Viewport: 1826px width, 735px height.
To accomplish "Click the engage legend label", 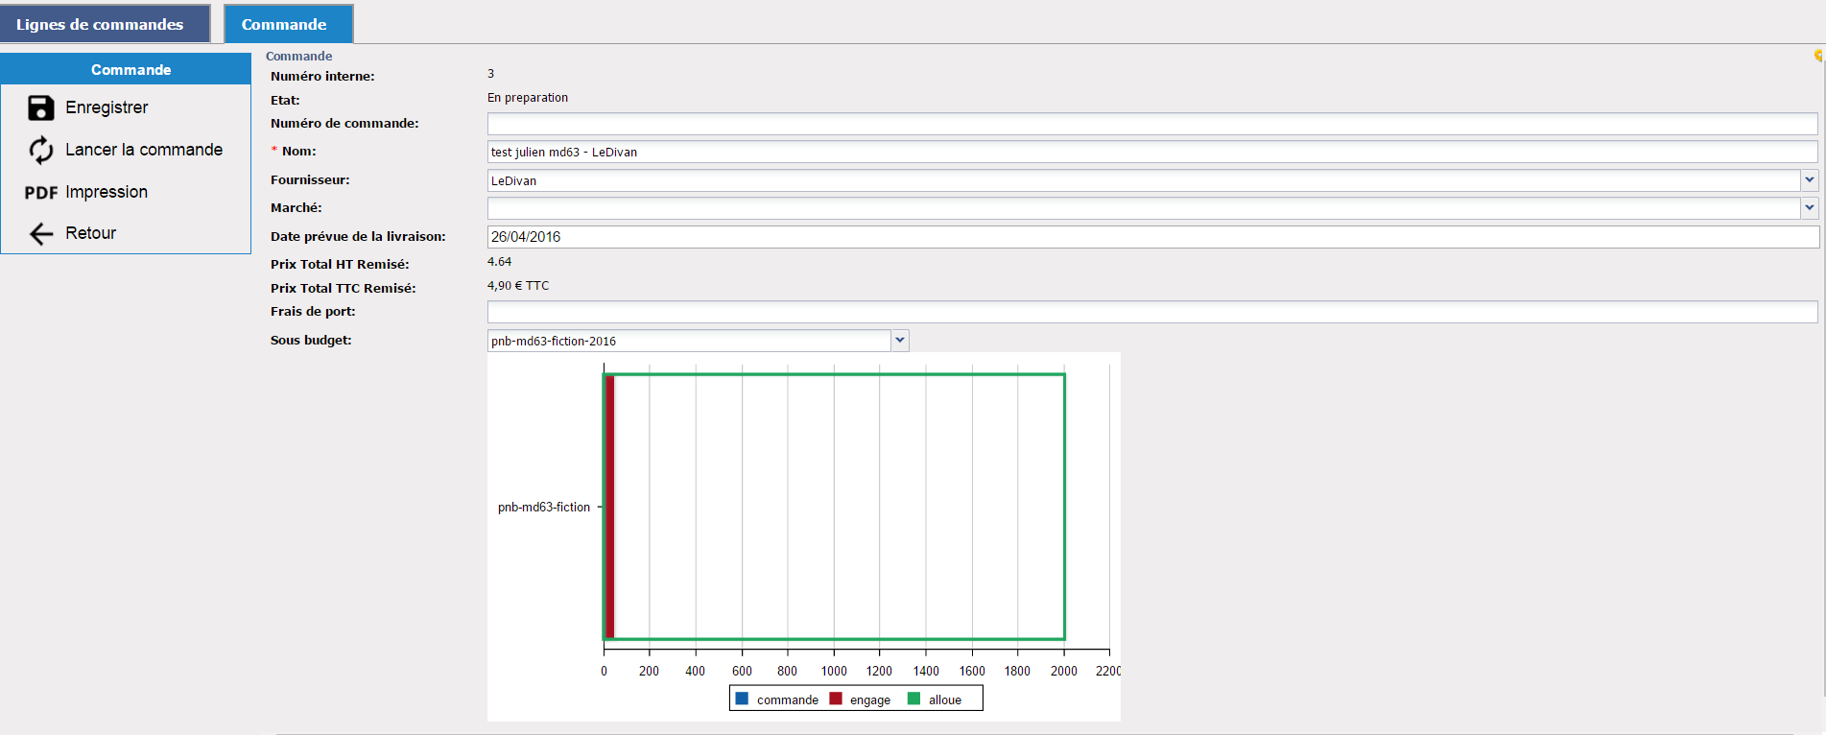I will 870,699.
